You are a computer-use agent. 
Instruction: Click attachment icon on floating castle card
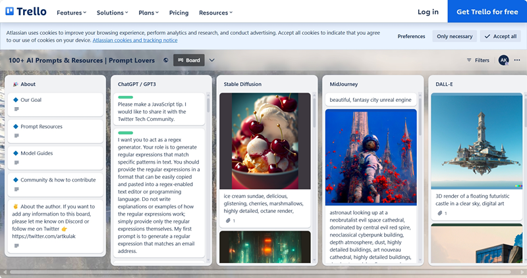pyautogui.click(x=439, y=214)
